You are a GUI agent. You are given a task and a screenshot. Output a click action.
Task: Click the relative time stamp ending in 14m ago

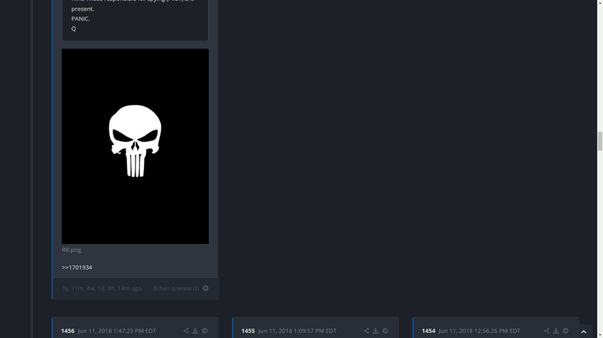(x=101, y=288)
